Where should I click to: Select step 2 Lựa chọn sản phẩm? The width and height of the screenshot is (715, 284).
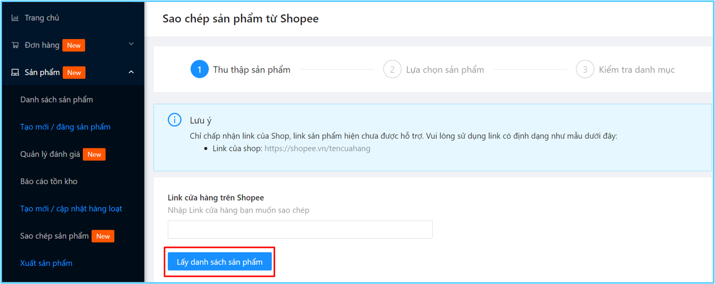434,70
